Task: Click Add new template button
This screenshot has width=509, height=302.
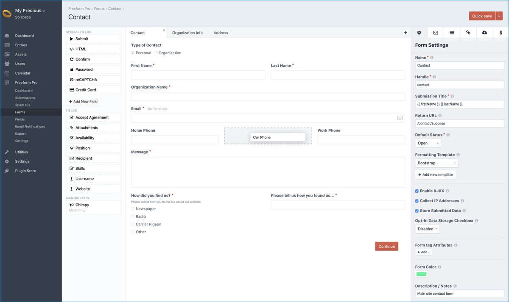Action: [436, 175]
